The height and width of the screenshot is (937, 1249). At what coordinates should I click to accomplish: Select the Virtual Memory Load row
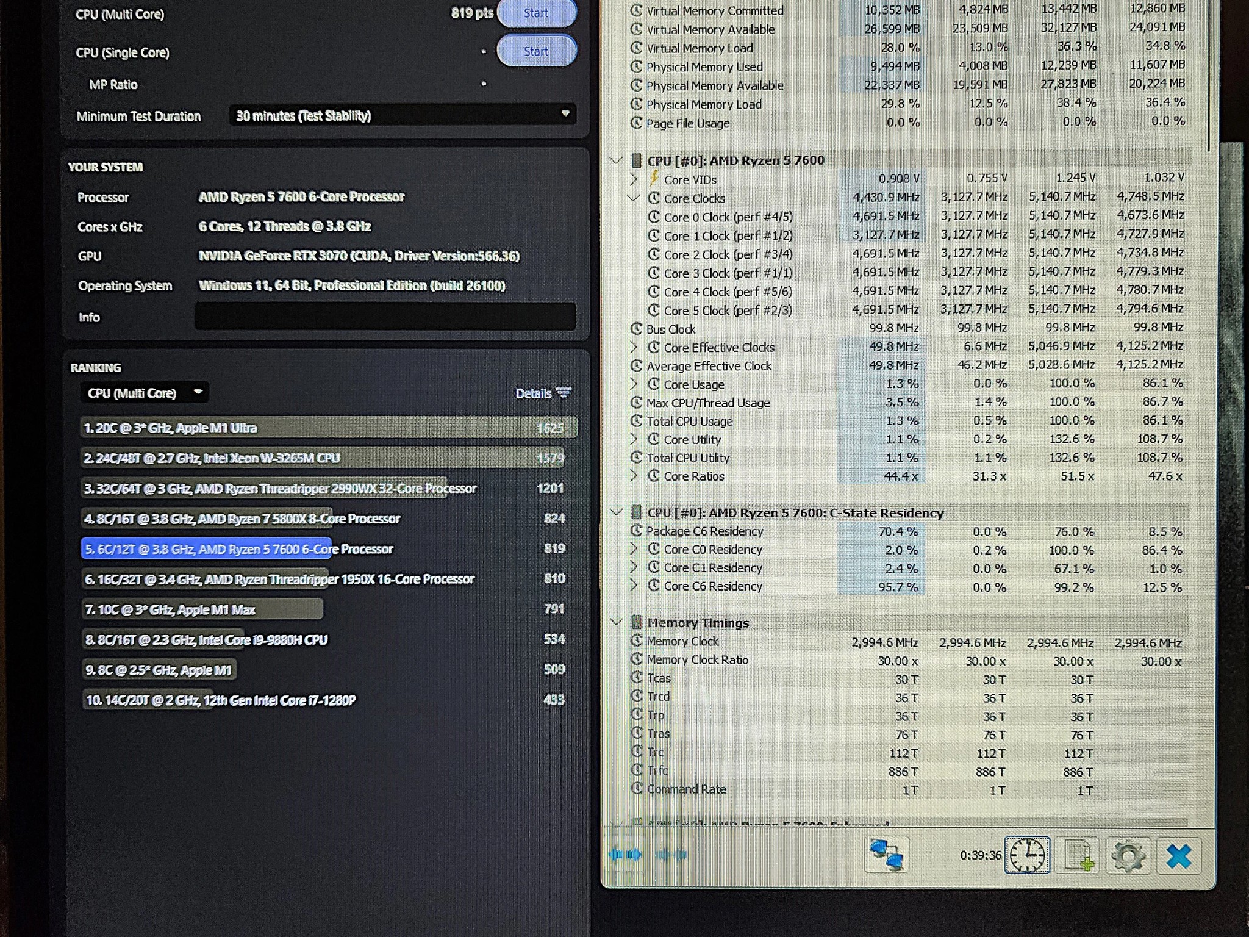[909, 47]
